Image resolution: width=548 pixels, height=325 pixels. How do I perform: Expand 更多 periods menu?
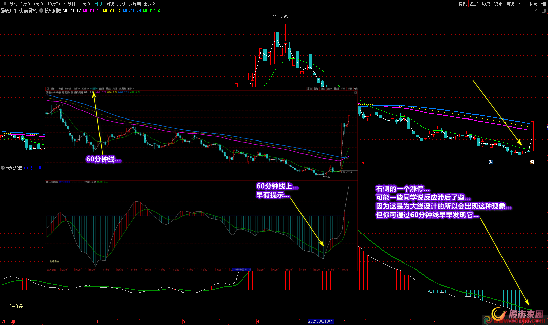point(149,4)
